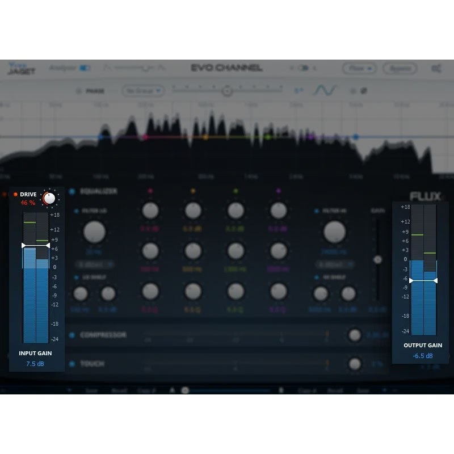454x454 pixels.
Task: Click the 46 % drive value
Action: (x=28, y=203)
